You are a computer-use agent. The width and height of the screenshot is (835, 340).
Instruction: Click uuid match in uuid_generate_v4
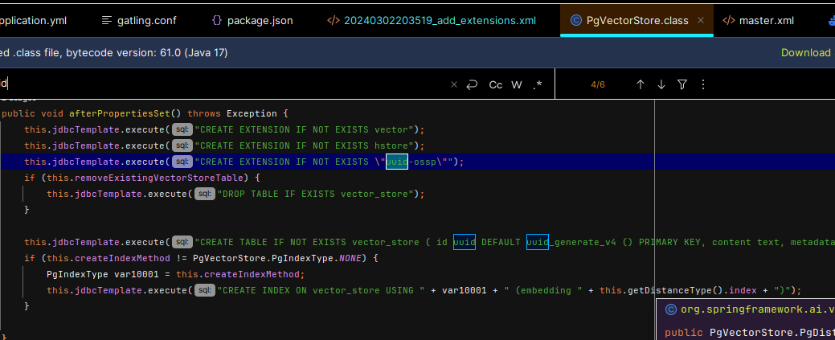point(538,242)
